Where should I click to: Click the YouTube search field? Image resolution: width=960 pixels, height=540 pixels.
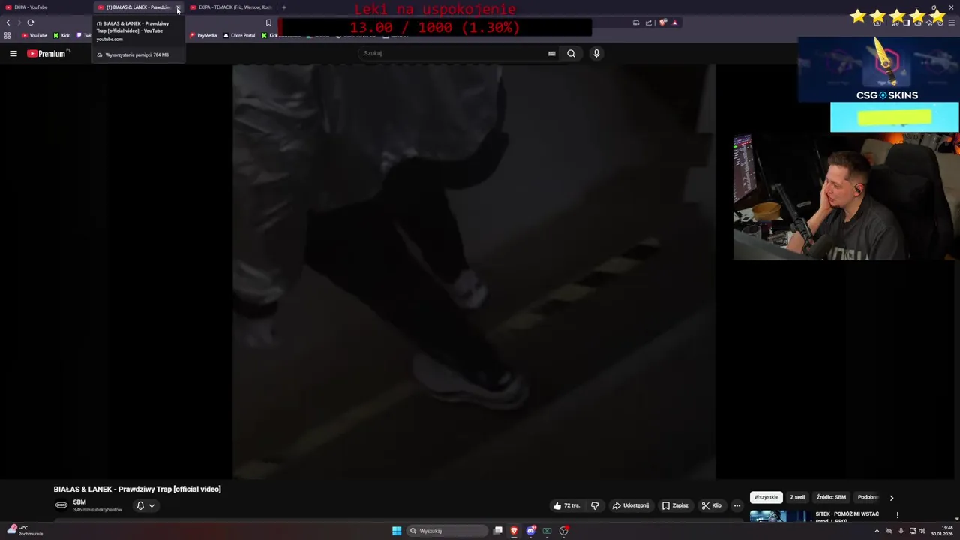click(455, 53)
